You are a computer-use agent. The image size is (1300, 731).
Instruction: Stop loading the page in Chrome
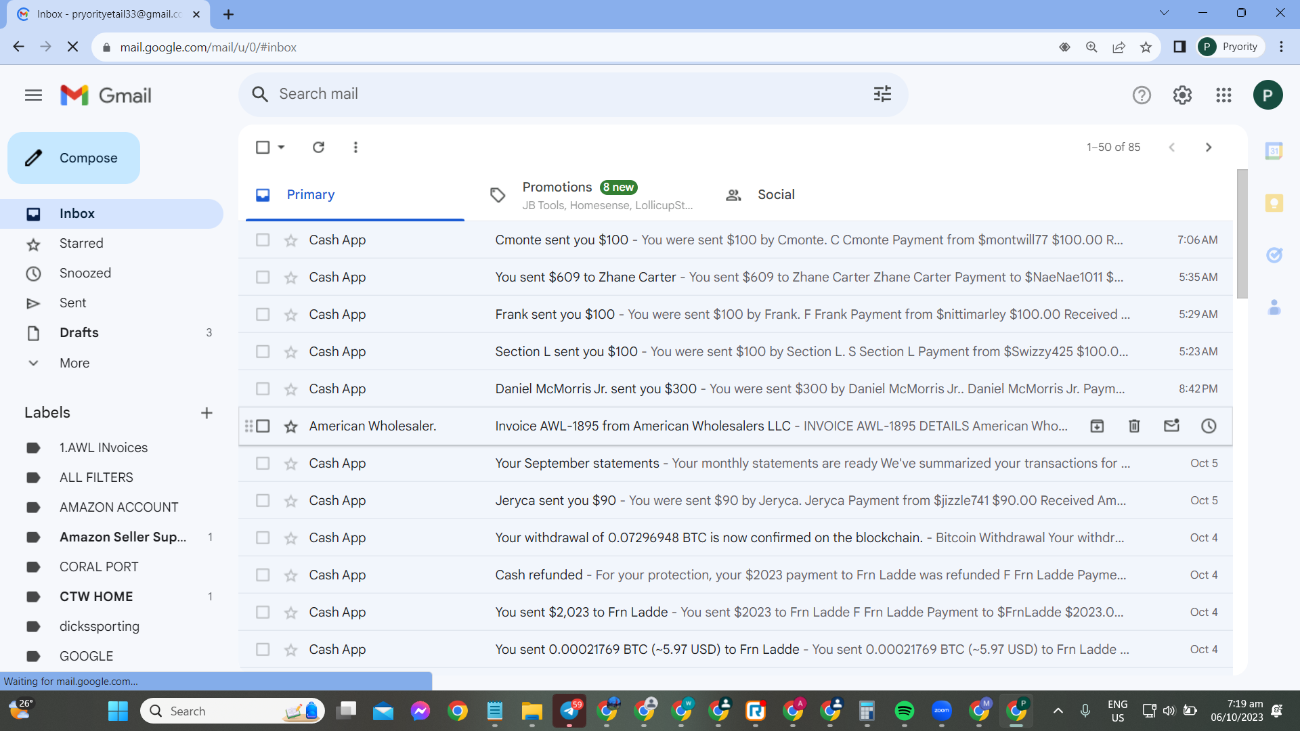(x=73, y=47)
